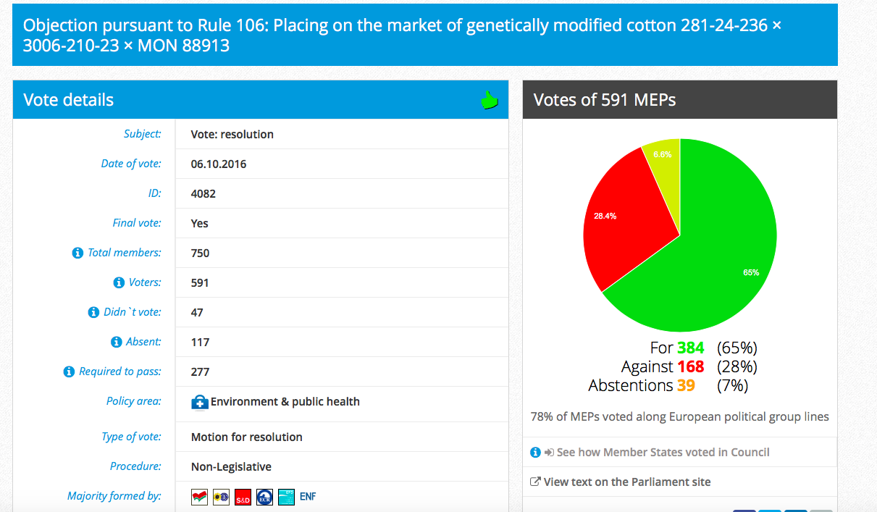Open See how Member States voted in Council
The height and width of the screenshot is (512, 877).
(663, 452)
